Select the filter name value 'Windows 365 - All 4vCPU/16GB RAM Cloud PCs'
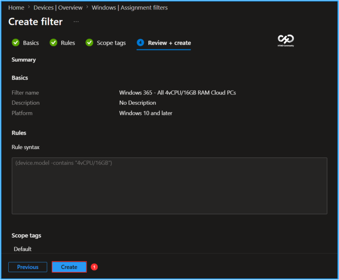 pos(177,93)
